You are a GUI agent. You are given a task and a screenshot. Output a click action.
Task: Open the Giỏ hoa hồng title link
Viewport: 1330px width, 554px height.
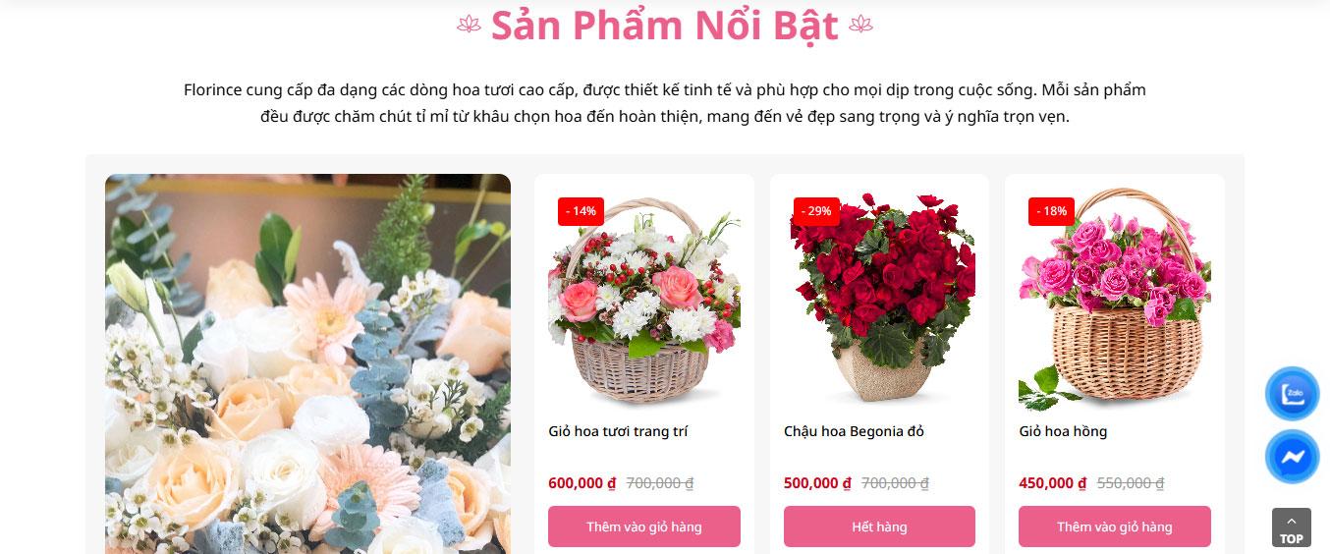(x=1063, y=431)
